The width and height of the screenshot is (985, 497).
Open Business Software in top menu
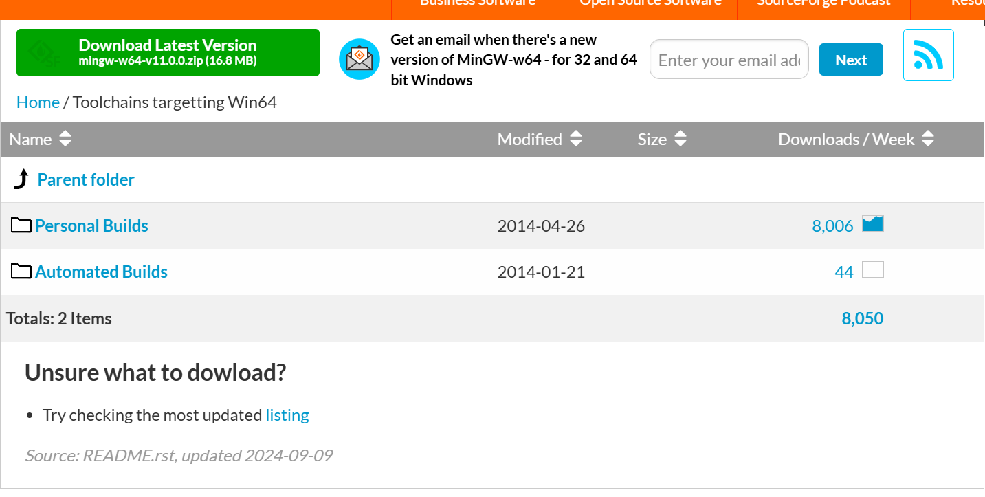tap(478, 3)
